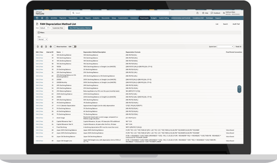Click the third export icon in the list toolbar
277x163 pixels.
pos(46,47)
